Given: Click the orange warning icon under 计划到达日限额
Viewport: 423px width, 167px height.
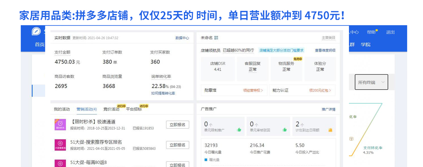Looking at the screenshot, I should click(x=330, y=130).
